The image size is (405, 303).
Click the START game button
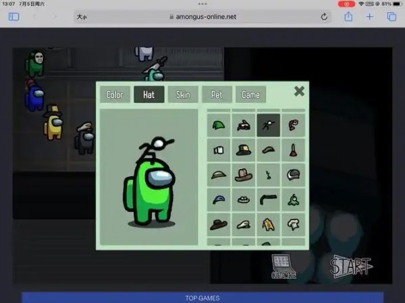pos(351,267)
